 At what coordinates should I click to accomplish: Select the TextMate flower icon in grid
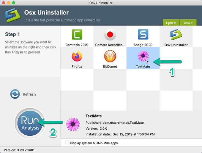(143, 56)
